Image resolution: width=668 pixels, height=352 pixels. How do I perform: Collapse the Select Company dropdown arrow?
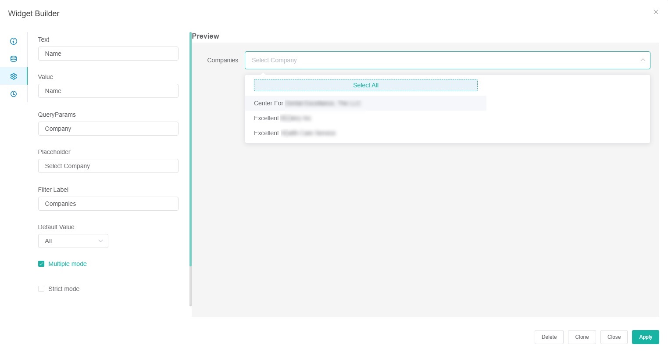click(643, 60)
